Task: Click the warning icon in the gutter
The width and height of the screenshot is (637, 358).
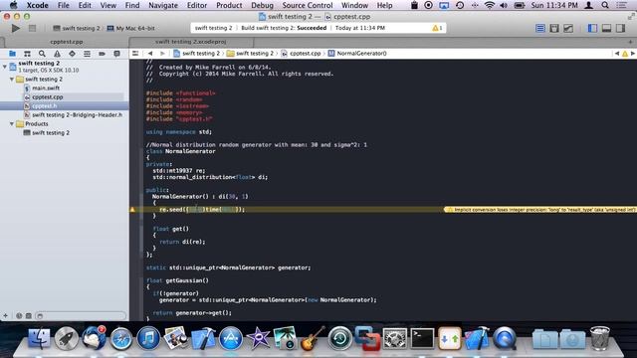Action: (132, 210)
